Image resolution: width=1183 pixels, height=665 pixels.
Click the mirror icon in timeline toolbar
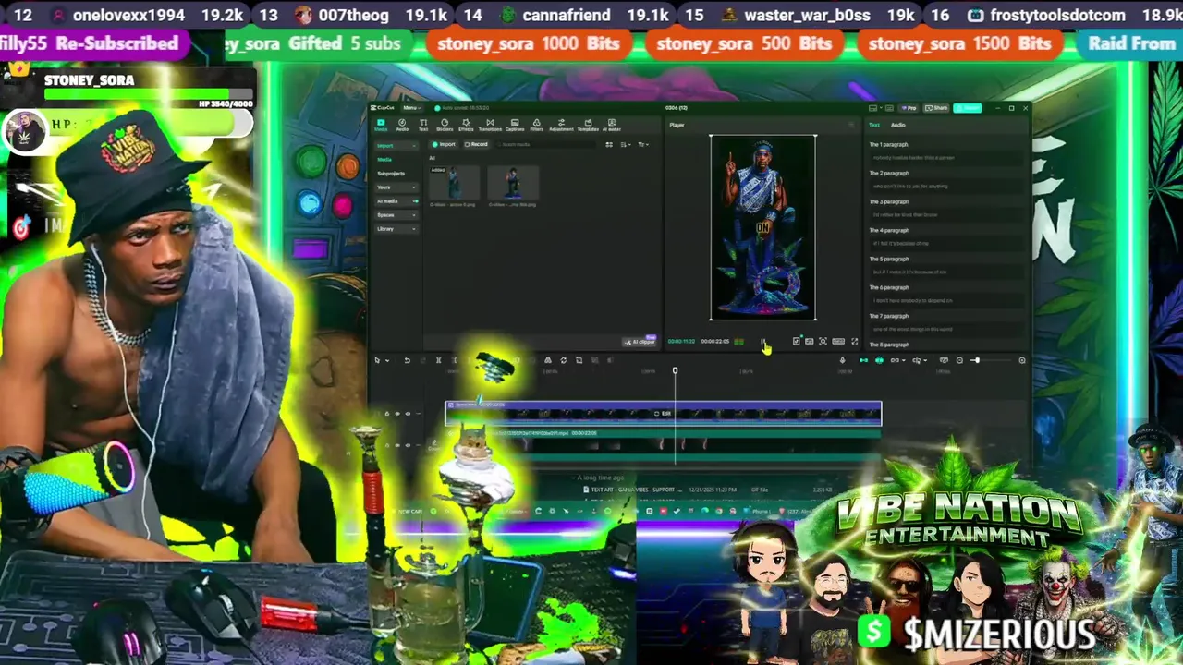coord(548,360)
